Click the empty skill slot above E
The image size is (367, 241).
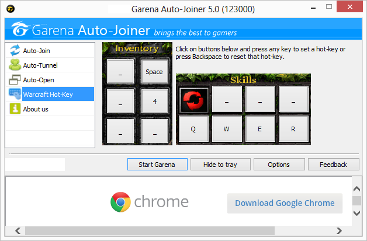[260, 99]
